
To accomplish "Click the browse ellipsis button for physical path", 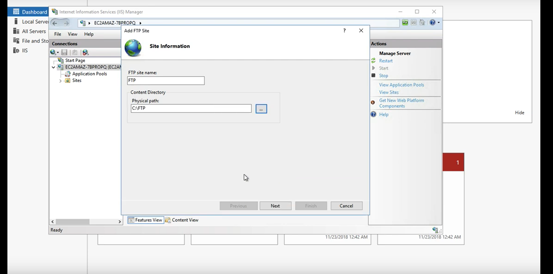I will point(261,109).
